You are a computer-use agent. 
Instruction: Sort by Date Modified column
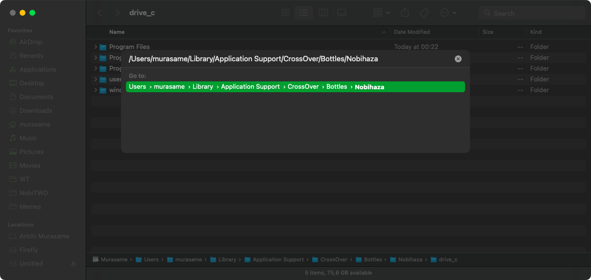pos(412,32)
